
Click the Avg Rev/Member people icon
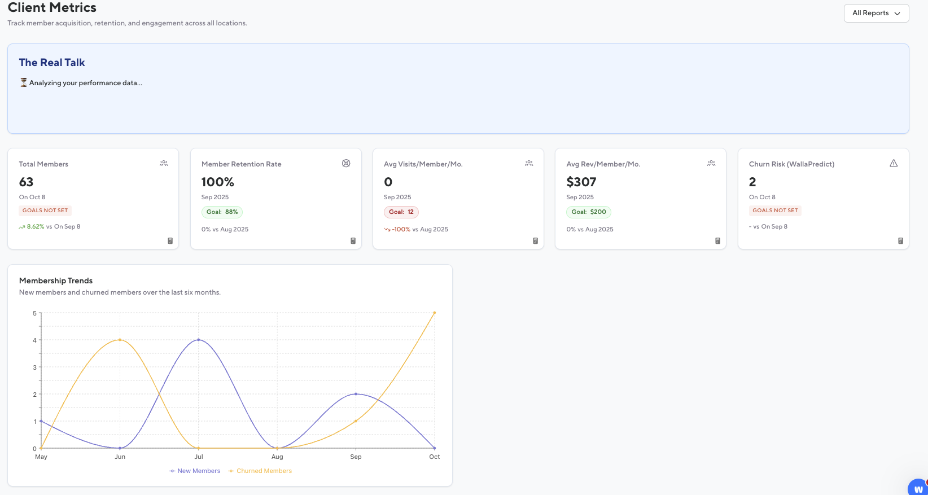(x=711, y=163)
